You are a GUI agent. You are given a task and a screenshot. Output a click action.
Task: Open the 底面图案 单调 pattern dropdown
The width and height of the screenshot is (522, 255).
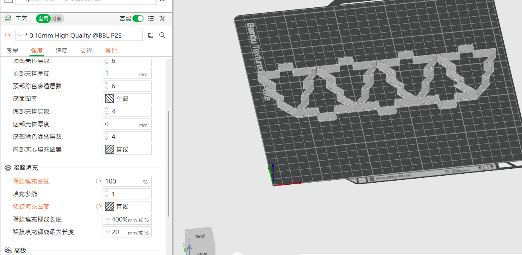(x=127, y=98)
